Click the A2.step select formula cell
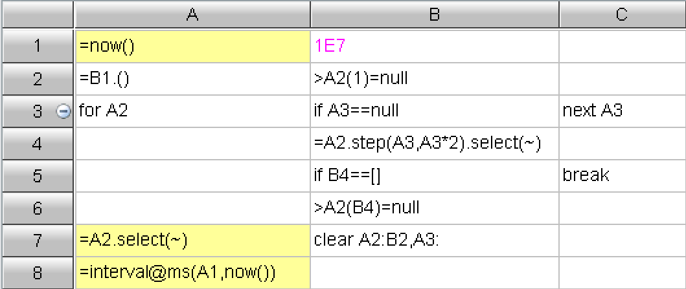Screen dimensions: 686x289 point(435,144)
